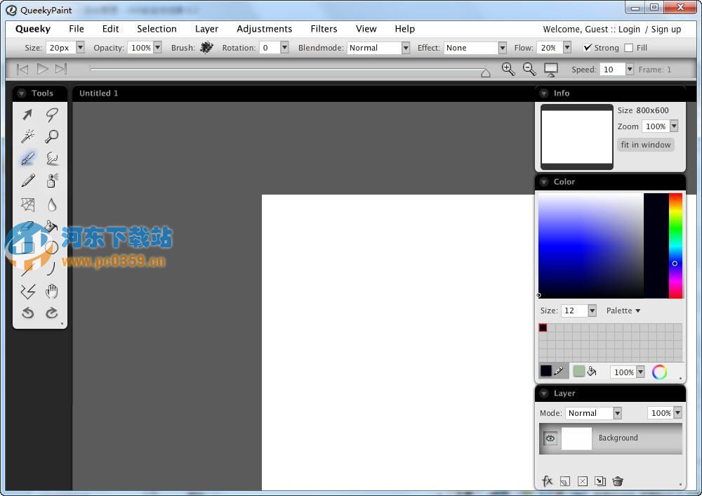Select the Eraser tool
This screenshot has height=496, width=702.
pyautogui.click(x=28, y=227)
